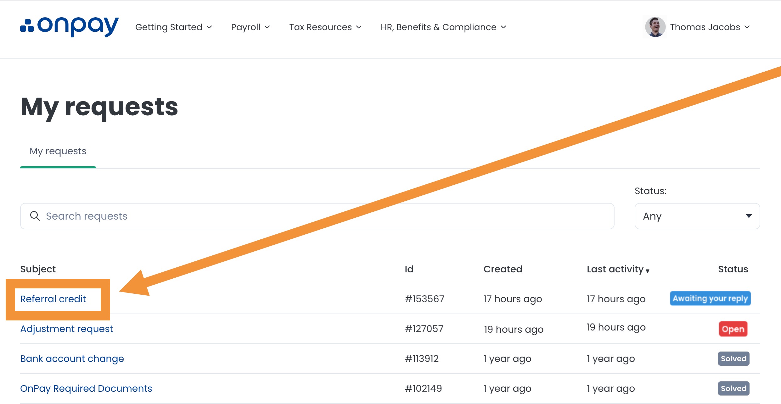Focus the Search requests field

coord(317,216)
